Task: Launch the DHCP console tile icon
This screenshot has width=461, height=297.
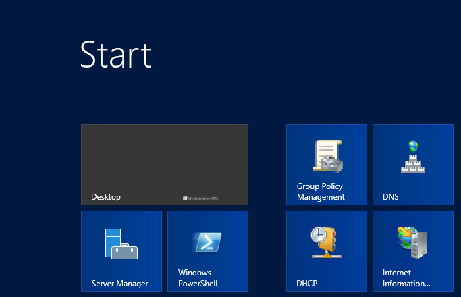Action: click(x=326, y=242)
